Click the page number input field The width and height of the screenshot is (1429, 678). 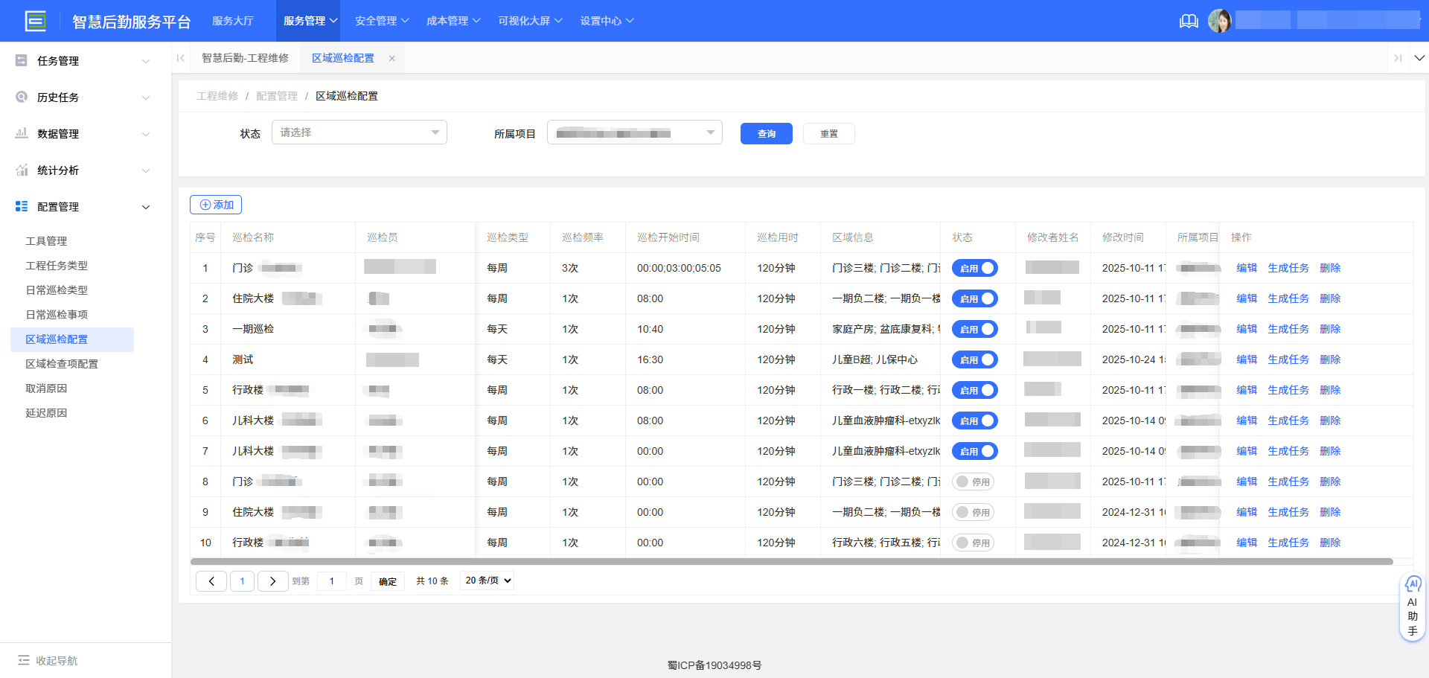click(x=332, y=581)
